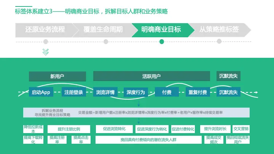Click the dark 沉默流失 header block

click(228, 76)
